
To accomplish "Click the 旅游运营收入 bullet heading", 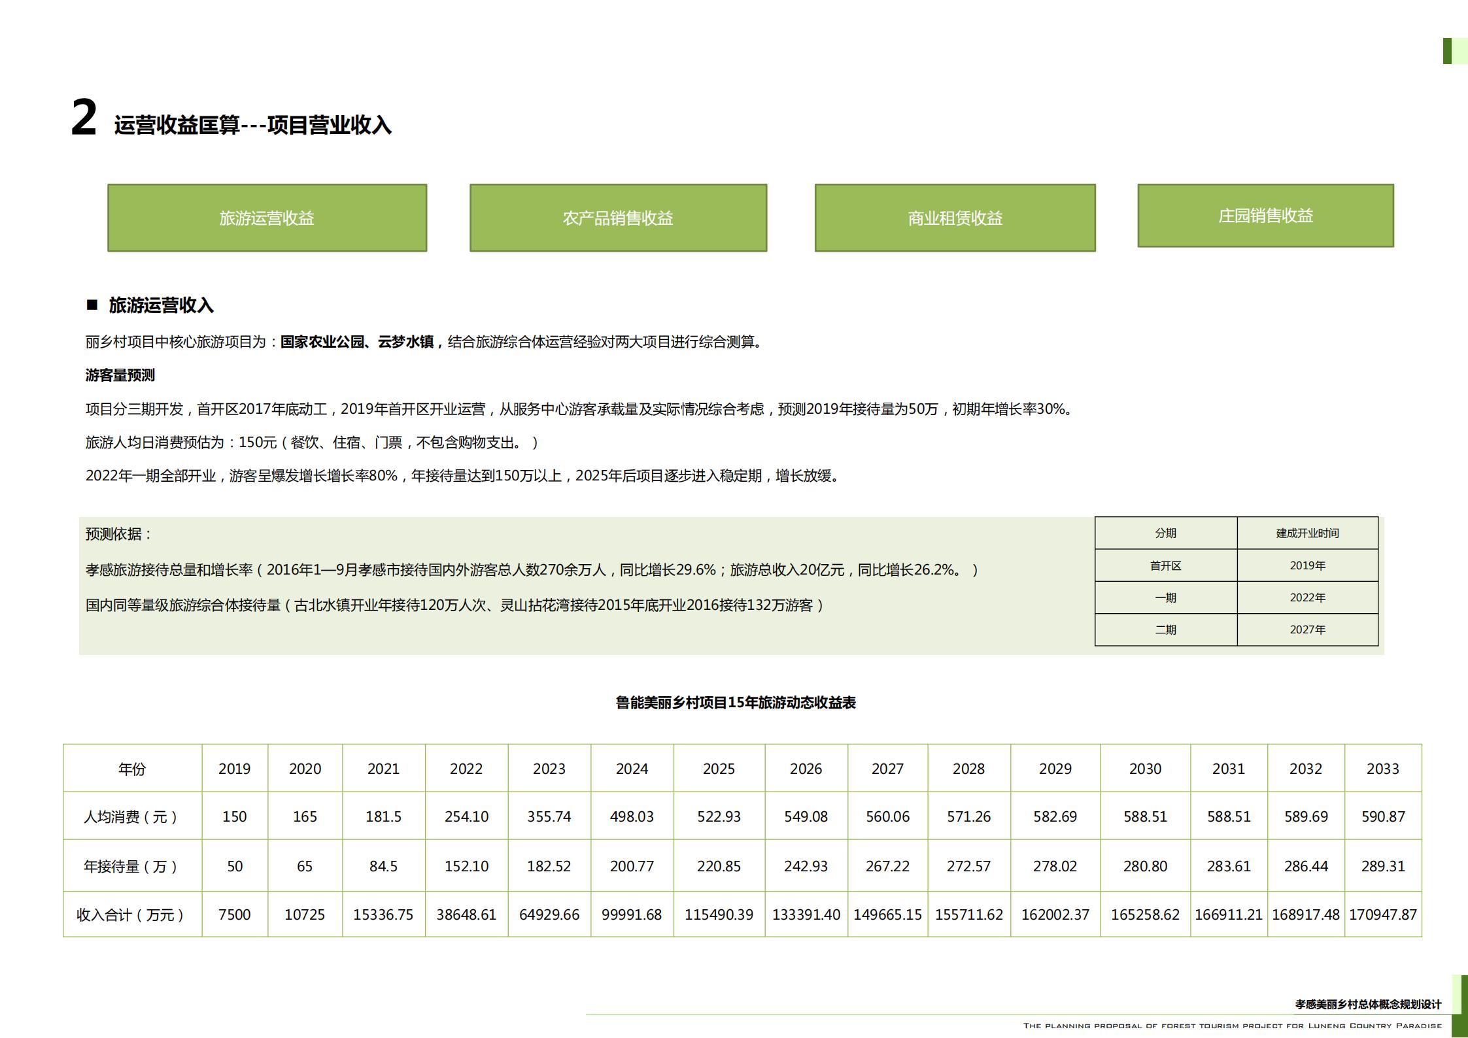I will click(161, 305).
